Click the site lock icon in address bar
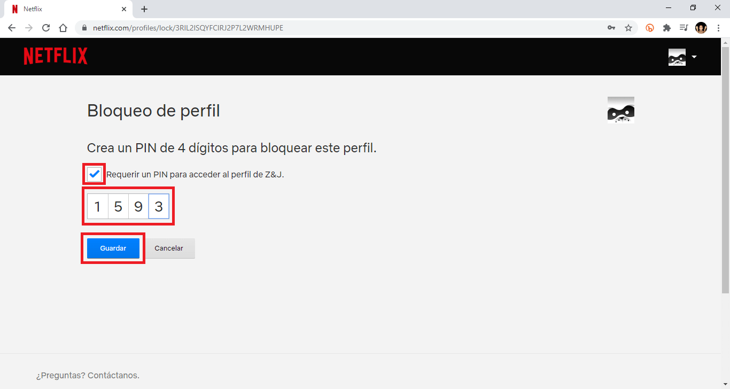The image size is (730, 389). click(x=84, y=28)
